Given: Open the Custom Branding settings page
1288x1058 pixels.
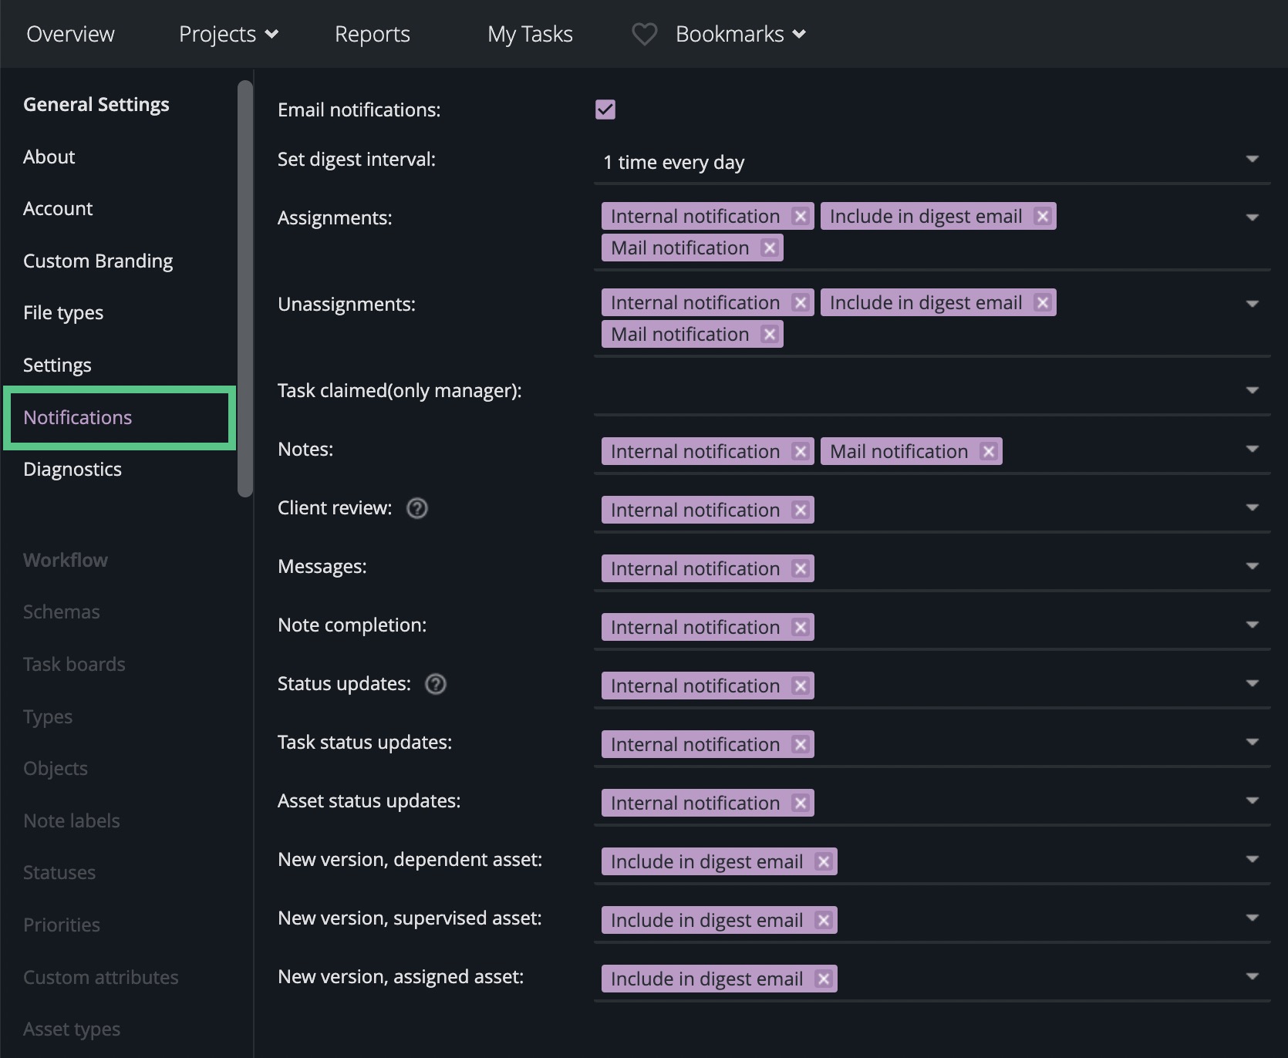Looking at the screenshot, I should (98, 261).
